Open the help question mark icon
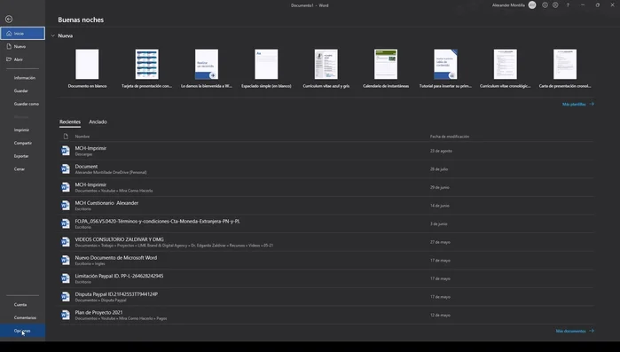 coord(568,5)
